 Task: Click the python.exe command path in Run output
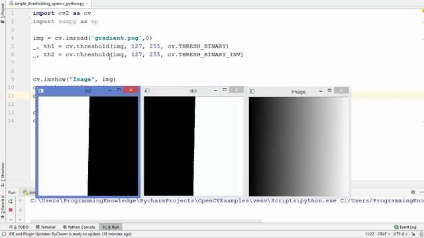tap(184, 201)
